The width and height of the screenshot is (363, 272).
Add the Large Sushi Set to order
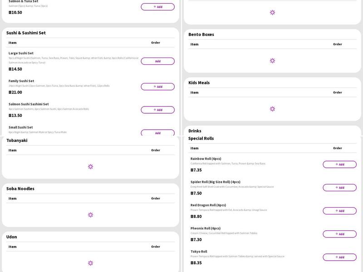[x=157, y=61]
